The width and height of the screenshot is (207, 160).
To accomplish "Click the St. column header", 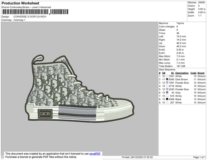I will pos(173,73).
